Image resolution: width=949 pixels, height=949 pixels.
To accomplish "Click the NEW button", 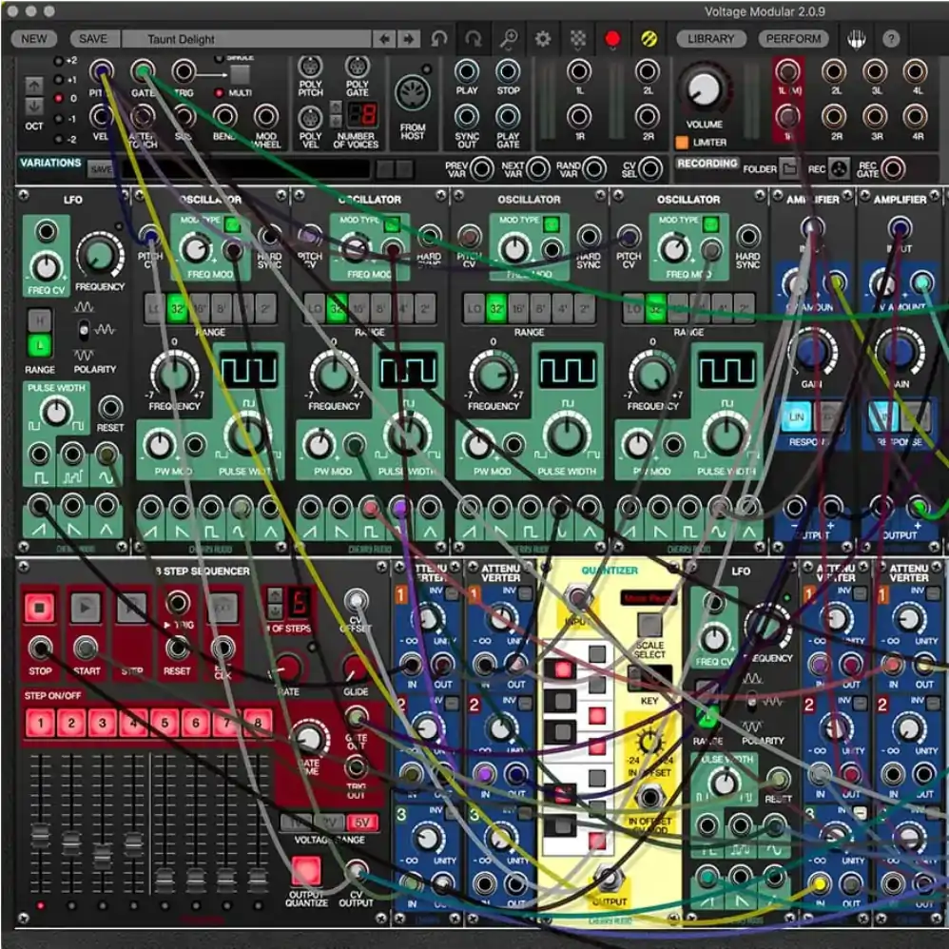I will pos(34,39).
